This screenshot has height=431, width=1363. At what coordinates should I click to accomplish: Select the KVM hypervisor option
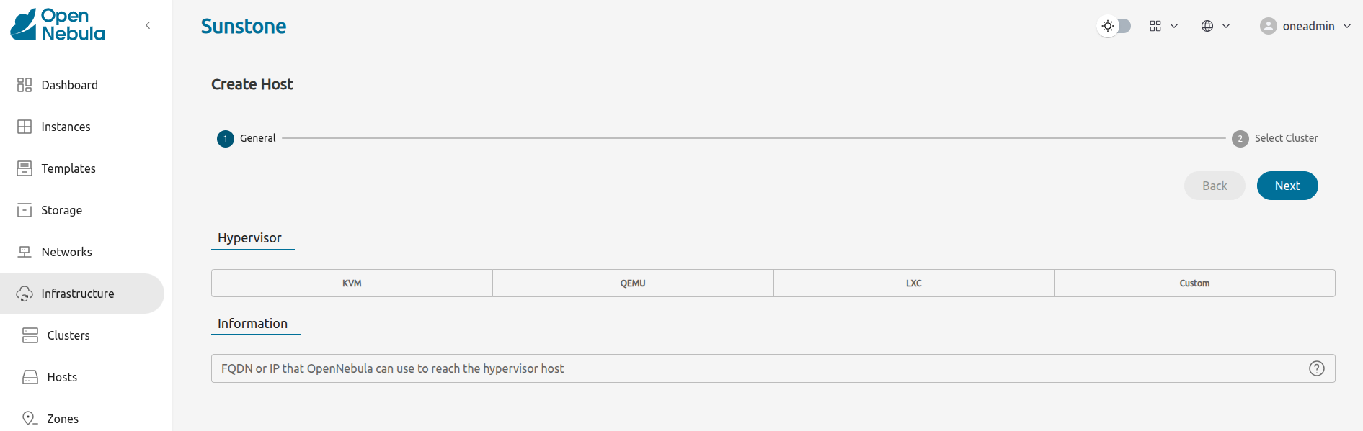pos(352,283)
